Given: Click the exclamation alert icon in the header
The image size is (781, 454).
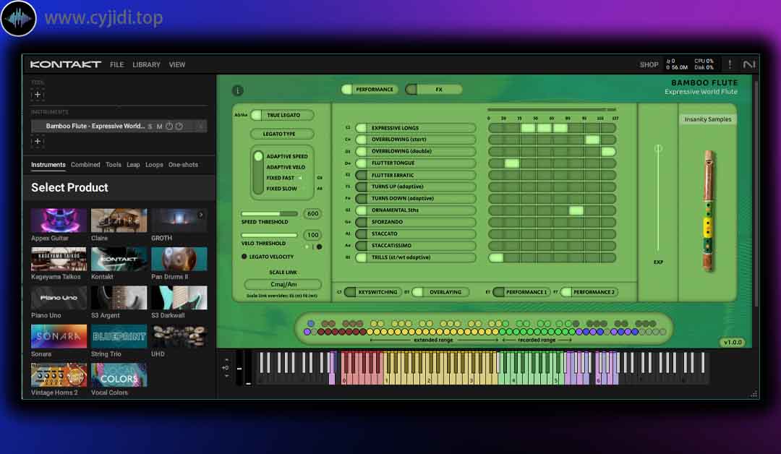Looking at the screenshot, I should [x=730, y=64].
